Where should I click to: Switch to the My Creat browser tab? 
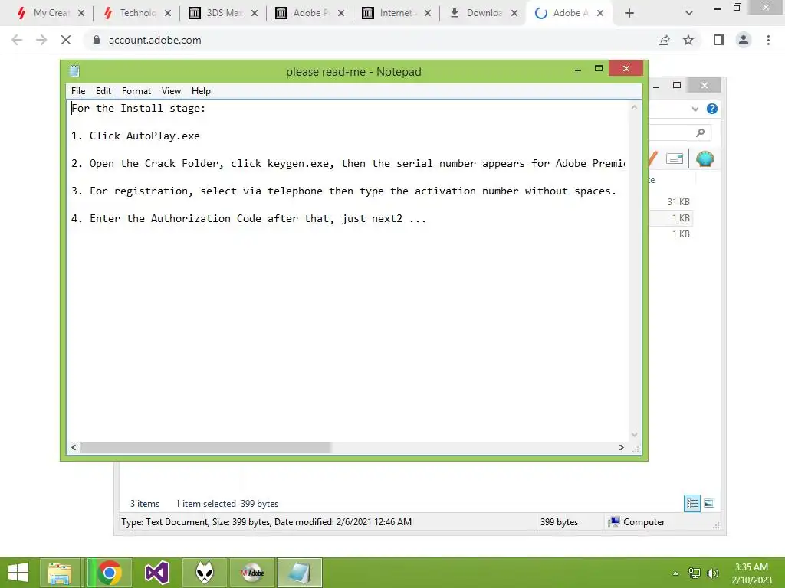pyautogui.click(x=50, y=13)
